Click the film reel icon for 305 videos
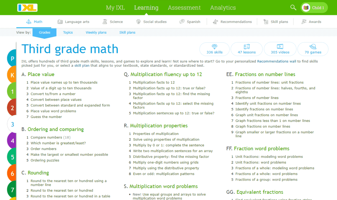Viewport: 337px width, 200px height. (x=280, y=47)
